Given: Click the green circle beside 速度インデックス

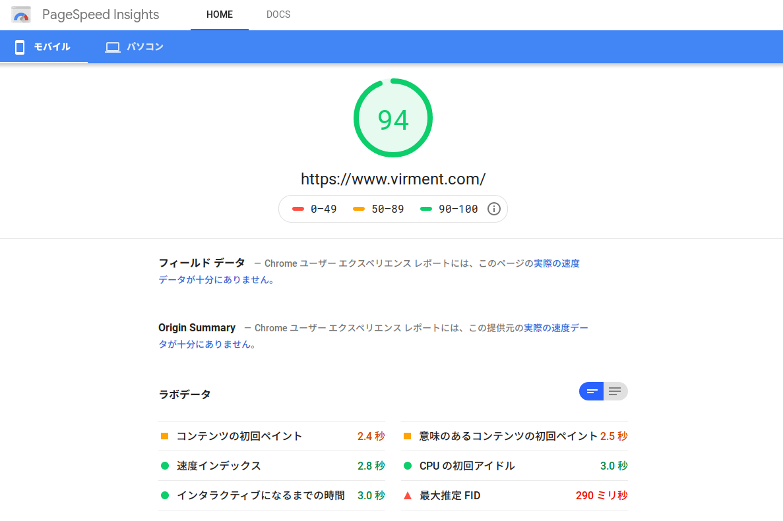Looking at the screenshot, I should click(x=163, y=465).
